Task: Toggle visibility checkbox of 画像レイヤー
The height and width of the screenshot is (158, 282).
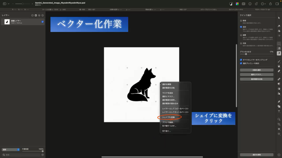Action: pos(42,22)
